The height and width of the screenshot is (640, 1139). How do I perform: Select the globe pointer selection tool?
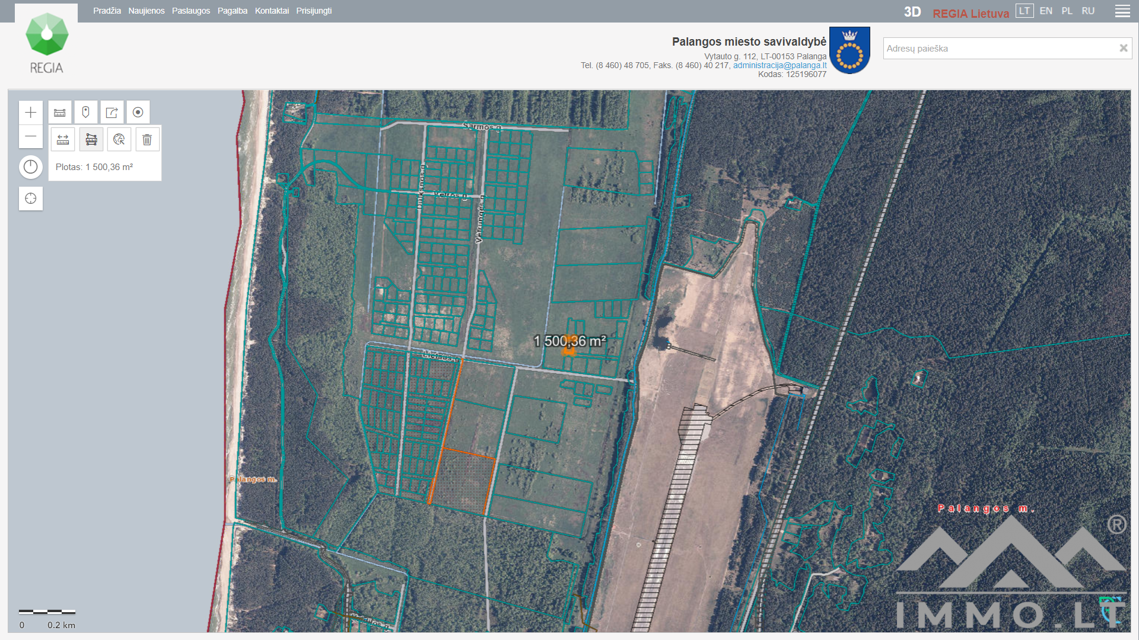[x=119, y=140]
